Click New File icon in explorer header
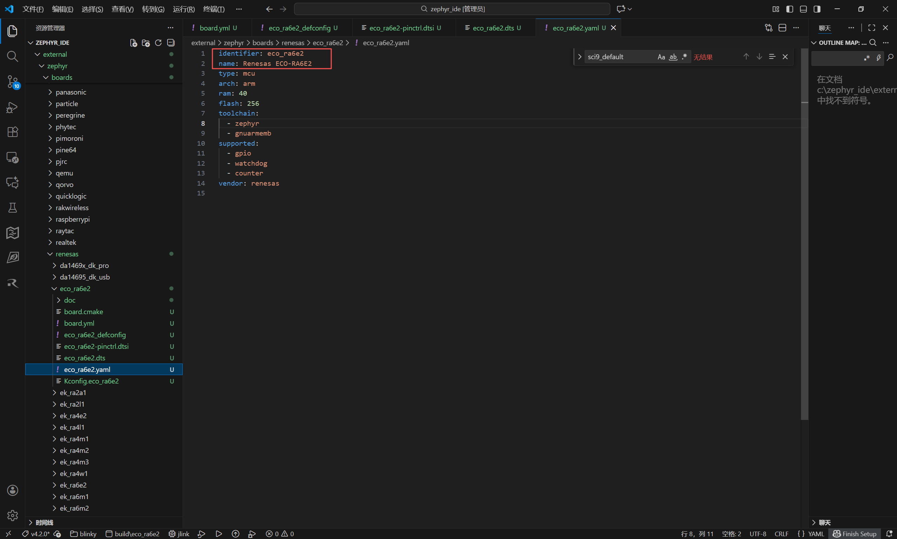897x539 pixels. pos(134,43)
